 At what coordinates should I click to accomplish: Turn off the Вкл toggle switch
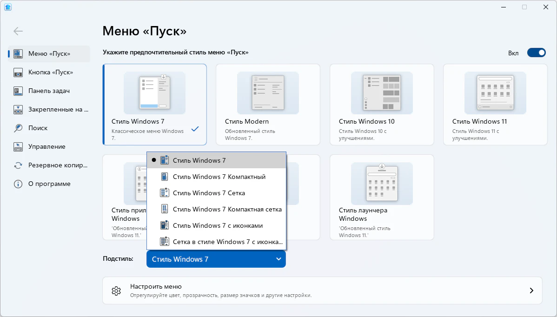tap(537, 53)
